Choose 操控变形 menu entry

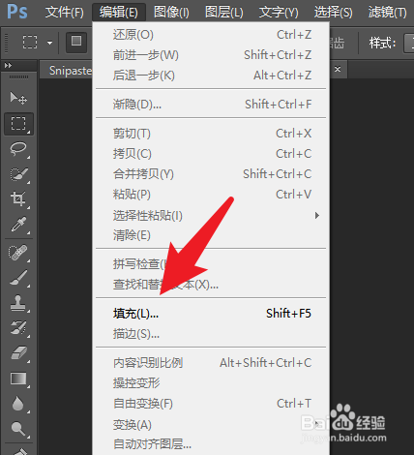pos(212,383)
